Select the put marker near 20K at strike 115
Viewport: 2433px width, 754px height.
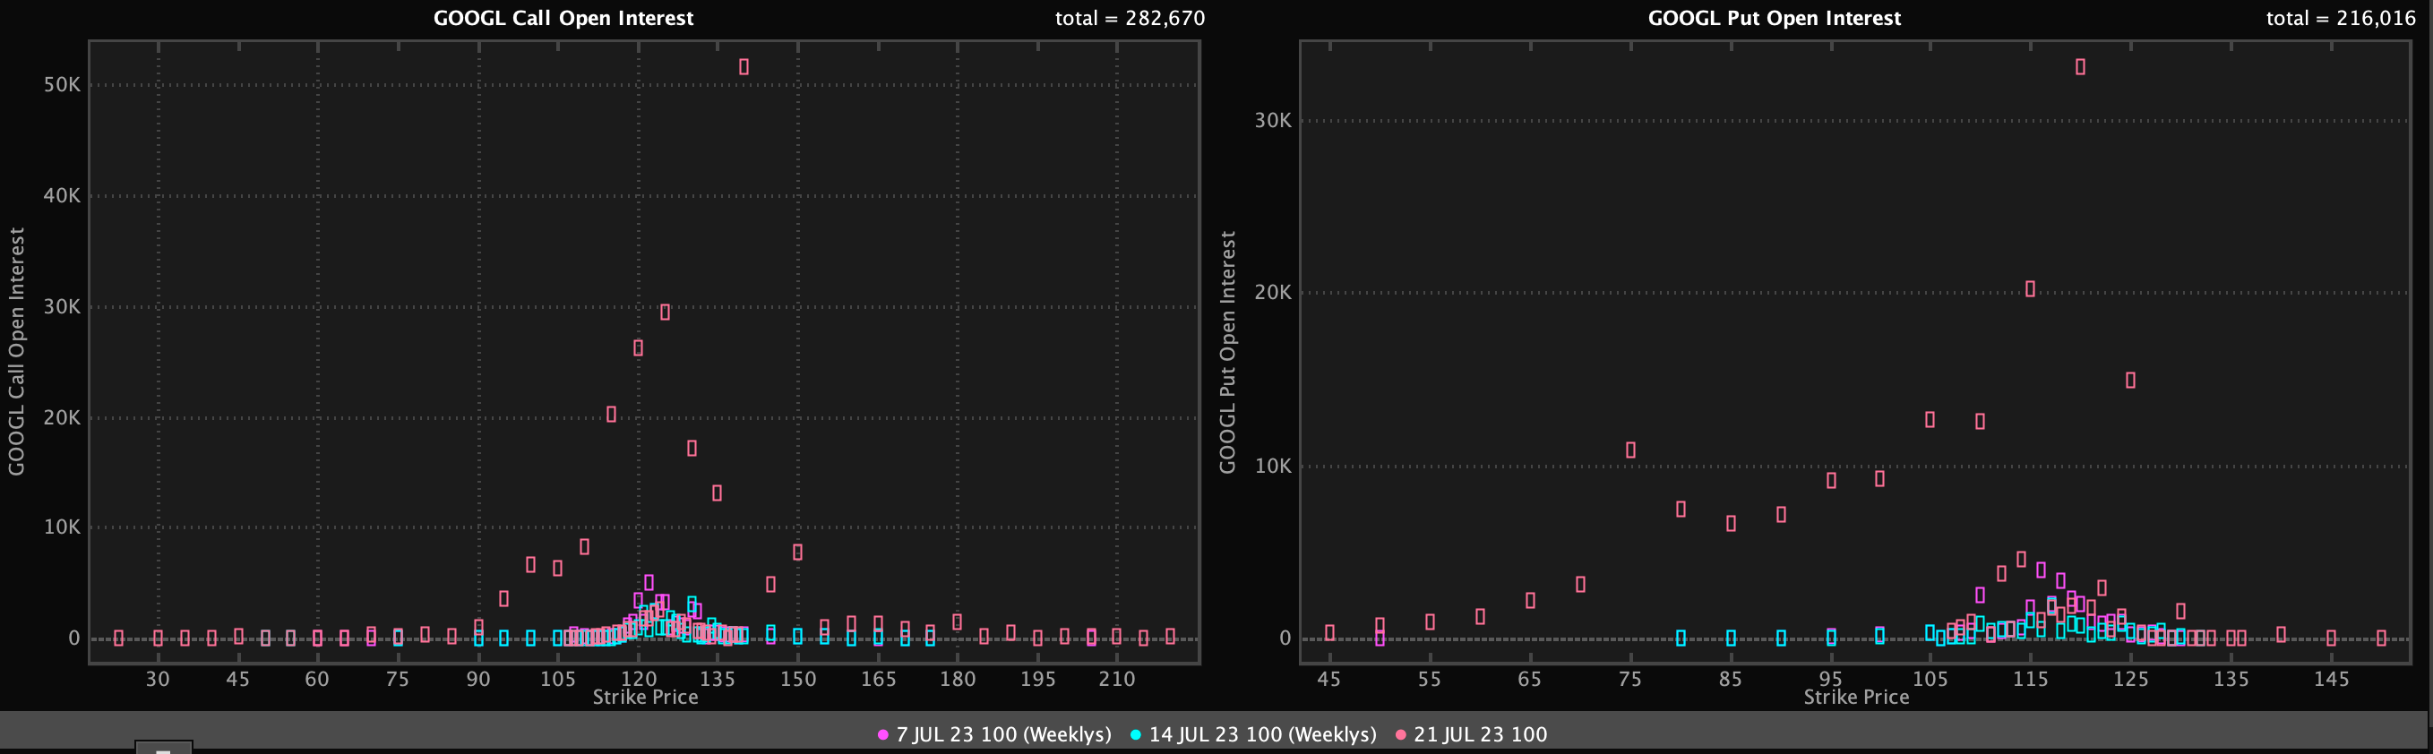2030,288
